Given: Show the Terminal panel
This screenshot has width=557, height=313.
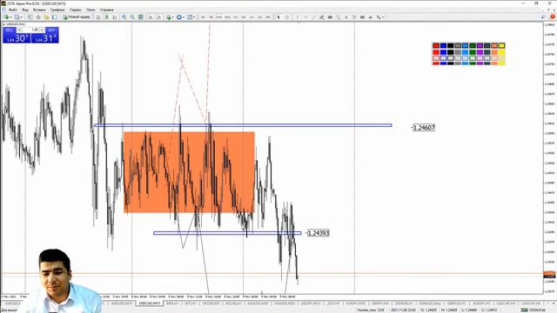Looking at the screenshot, I should (x=54, y=17).
